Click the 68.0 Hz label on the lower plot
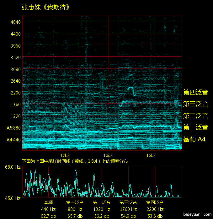Viewport: 213px width, 219px height. (13, 167)
